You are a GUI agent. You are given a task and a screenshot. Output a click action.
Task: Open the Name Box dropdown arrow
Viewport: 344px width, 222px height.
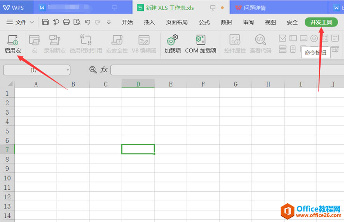[x=68, y=70]
